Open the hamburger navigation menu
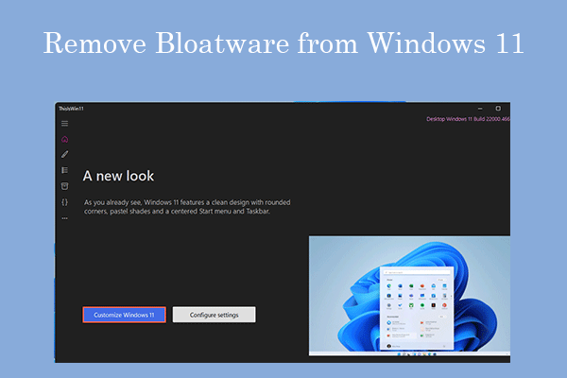The width and height of the screenshot is (567, 378). [65, 124]
